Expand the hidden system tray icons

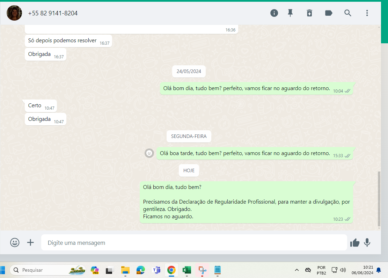tap(297, 270)
